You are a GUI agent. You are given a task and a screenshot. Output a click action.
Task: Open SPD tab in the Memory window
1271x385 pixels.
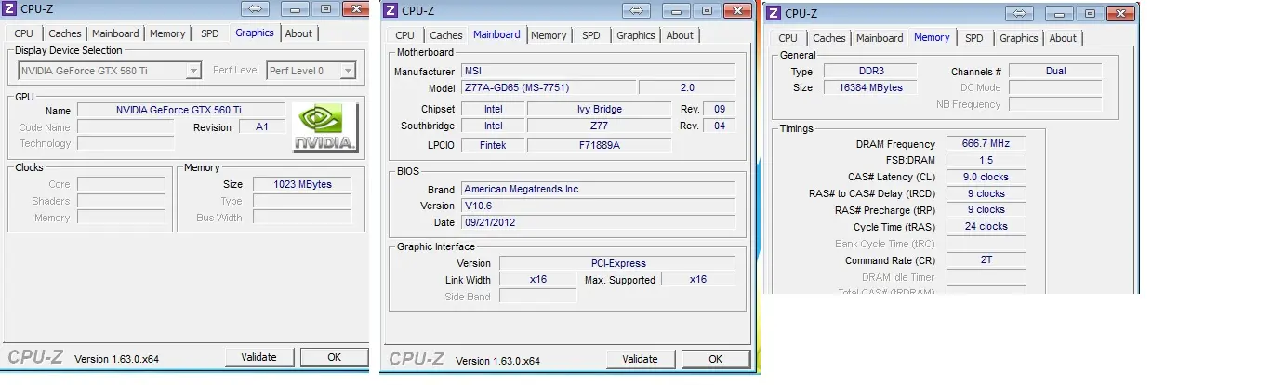coord(974,38)
